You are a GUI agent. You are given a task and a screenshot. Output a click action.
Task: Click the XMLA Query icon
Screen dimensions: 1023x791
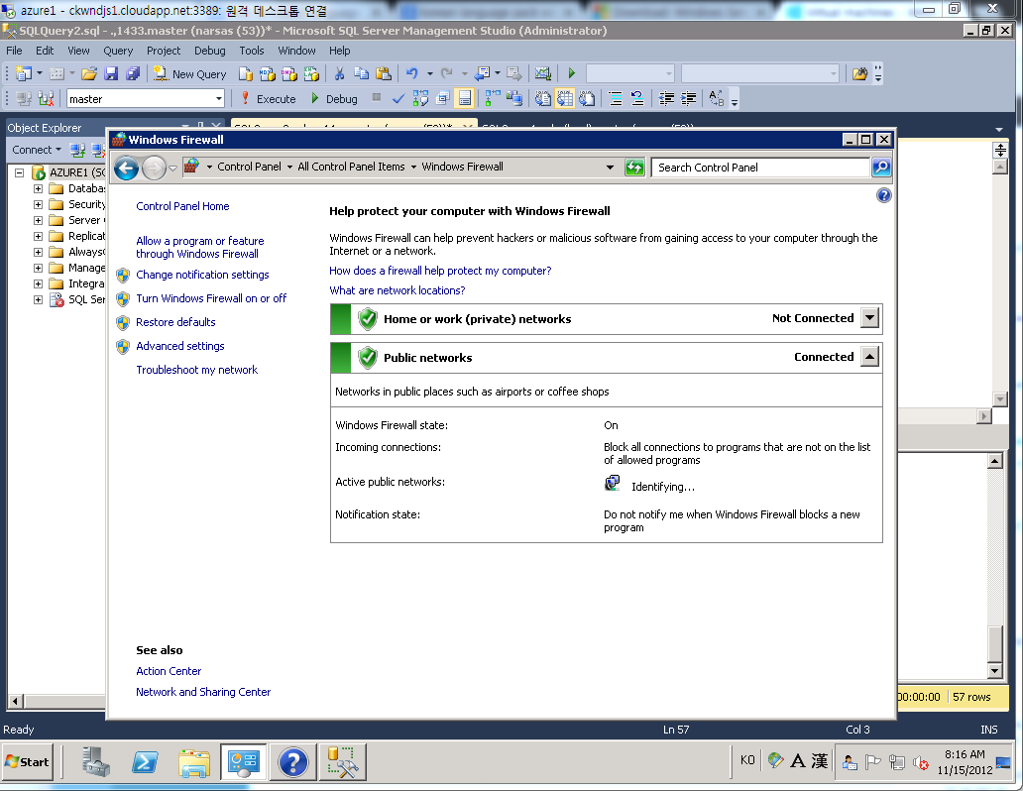pyautogui.click(x=311, y=73)
